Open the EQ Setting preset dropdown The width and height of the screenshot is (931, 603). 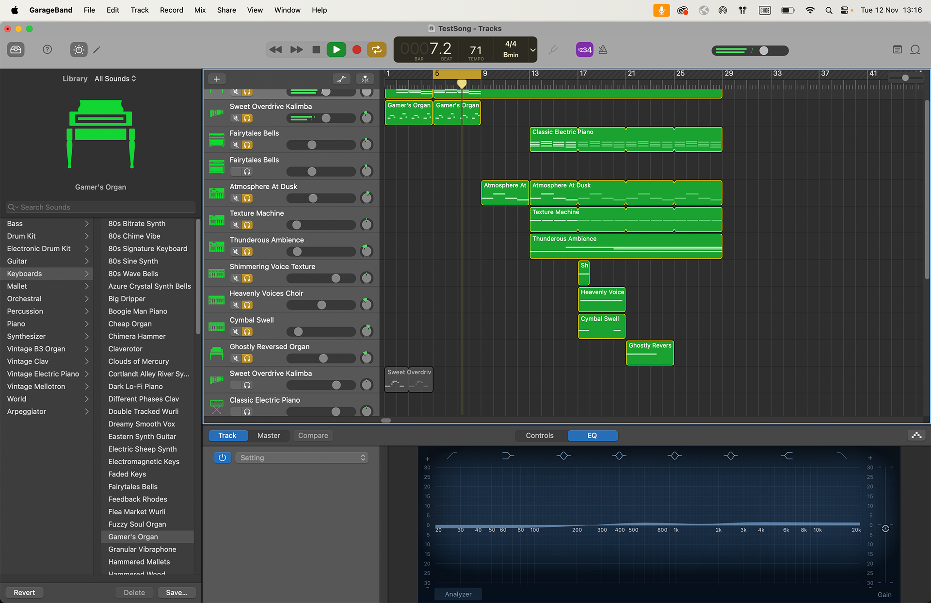(x=302, y=457)
